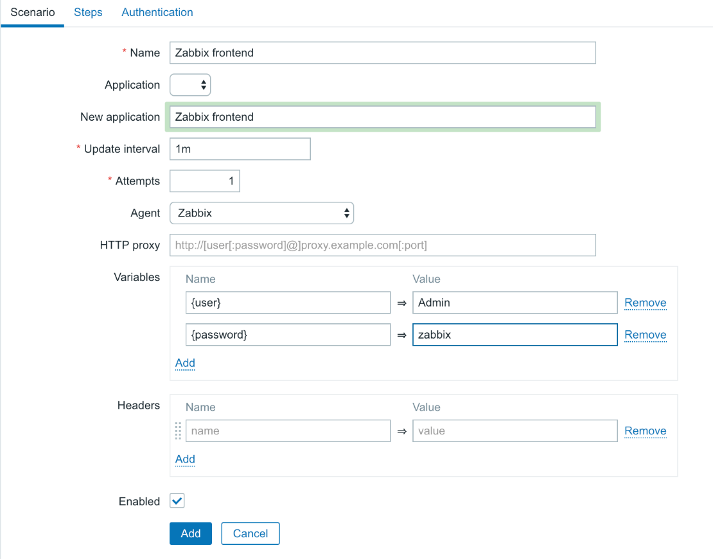Grab the header row drag handle
The height and width of the screenshot is (559, 713).
179,430
